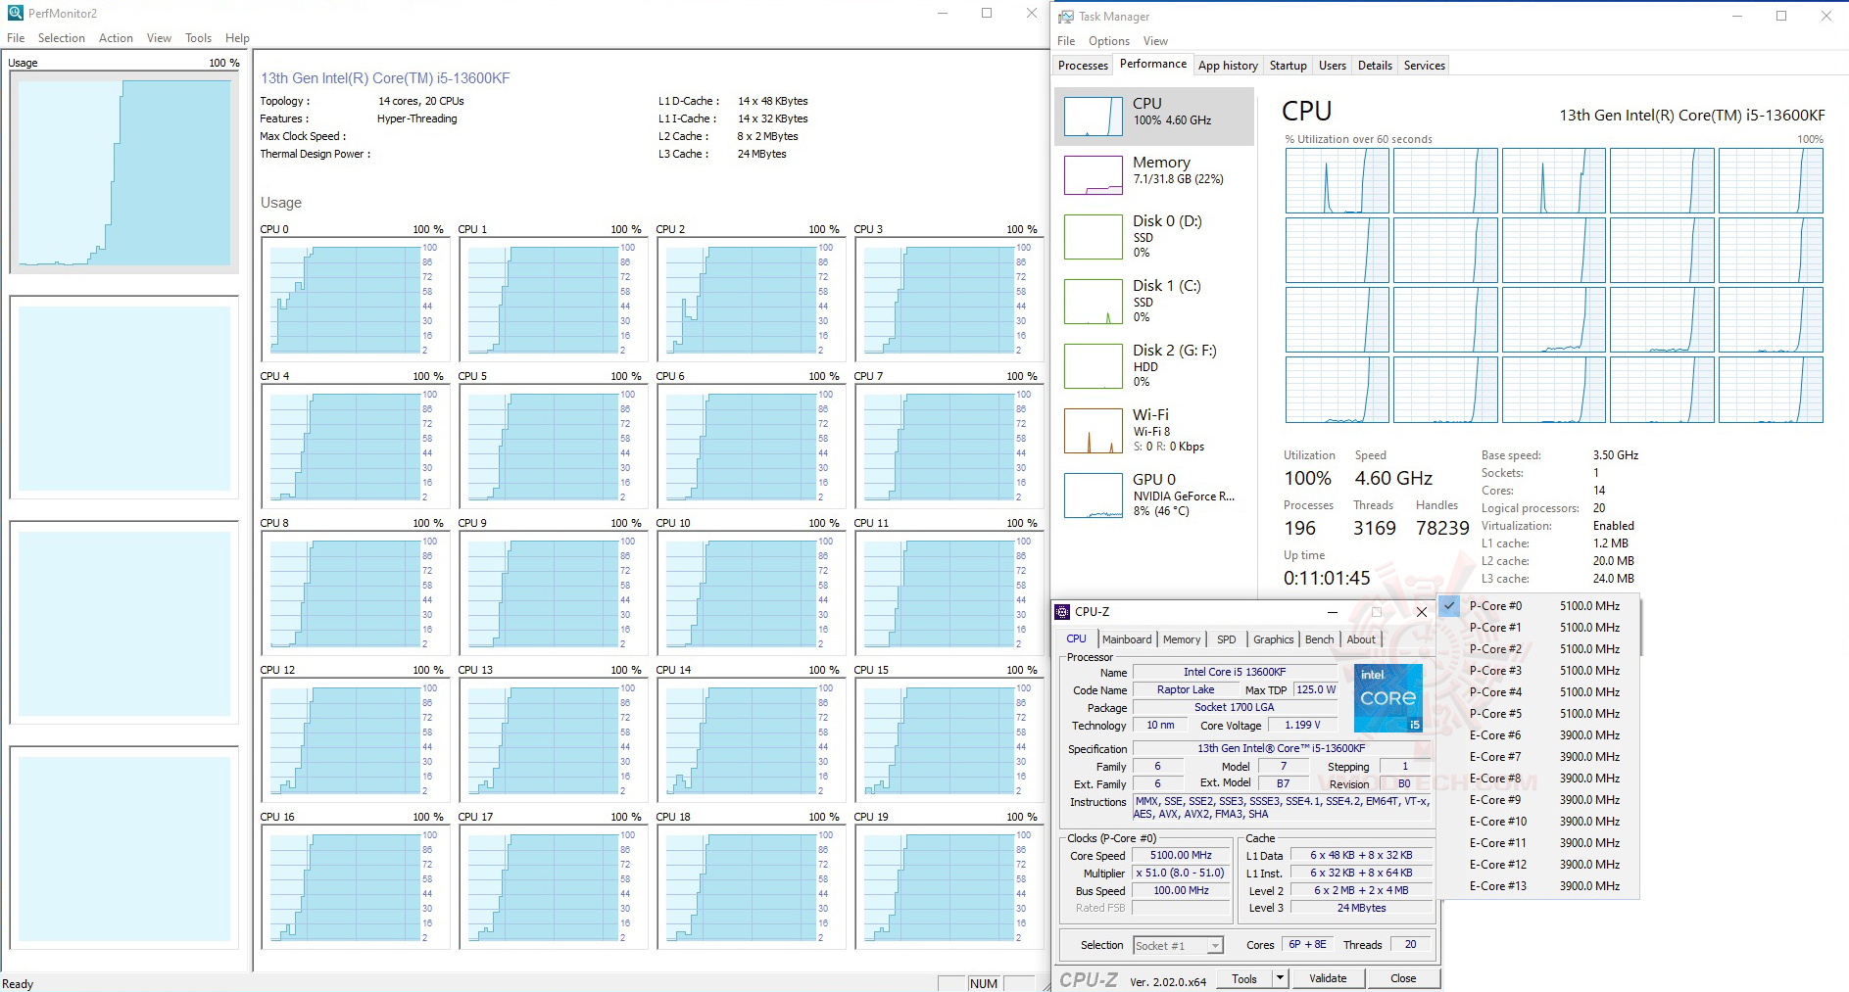This screenshot has width=1849, height=992.
Task: Switch to the Startup tab
Action: tap(1289, 66)
